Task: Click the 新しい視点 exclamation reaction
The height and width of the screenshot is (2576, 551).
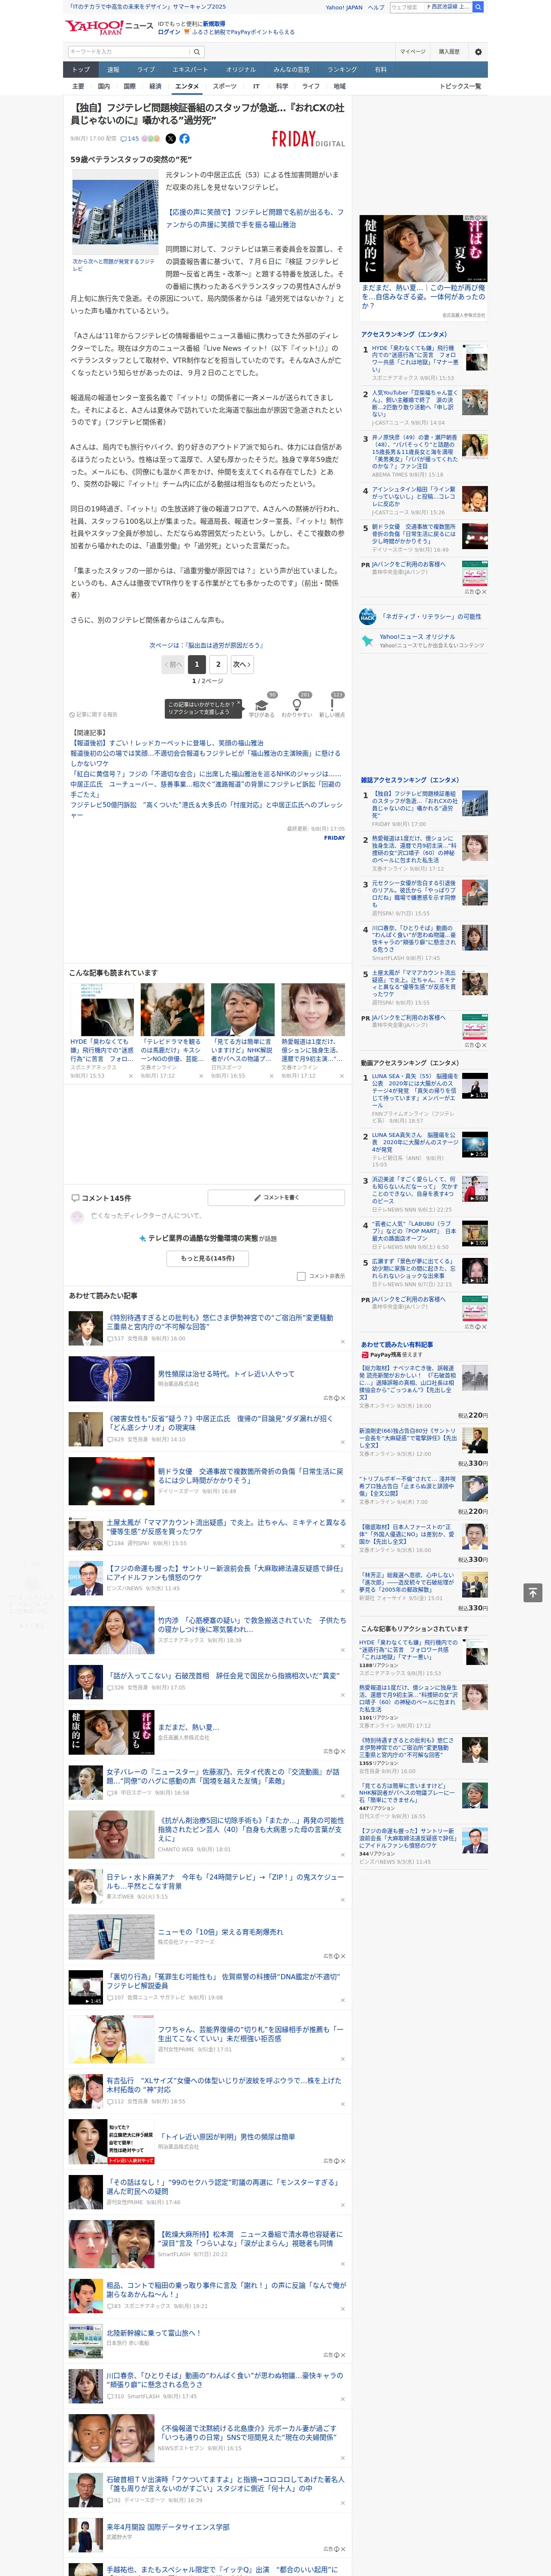Action: coord(332,705)
